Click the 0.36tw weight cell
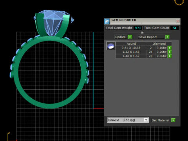The height and width of the screenshot is (141, 188). tap(161, 56)
